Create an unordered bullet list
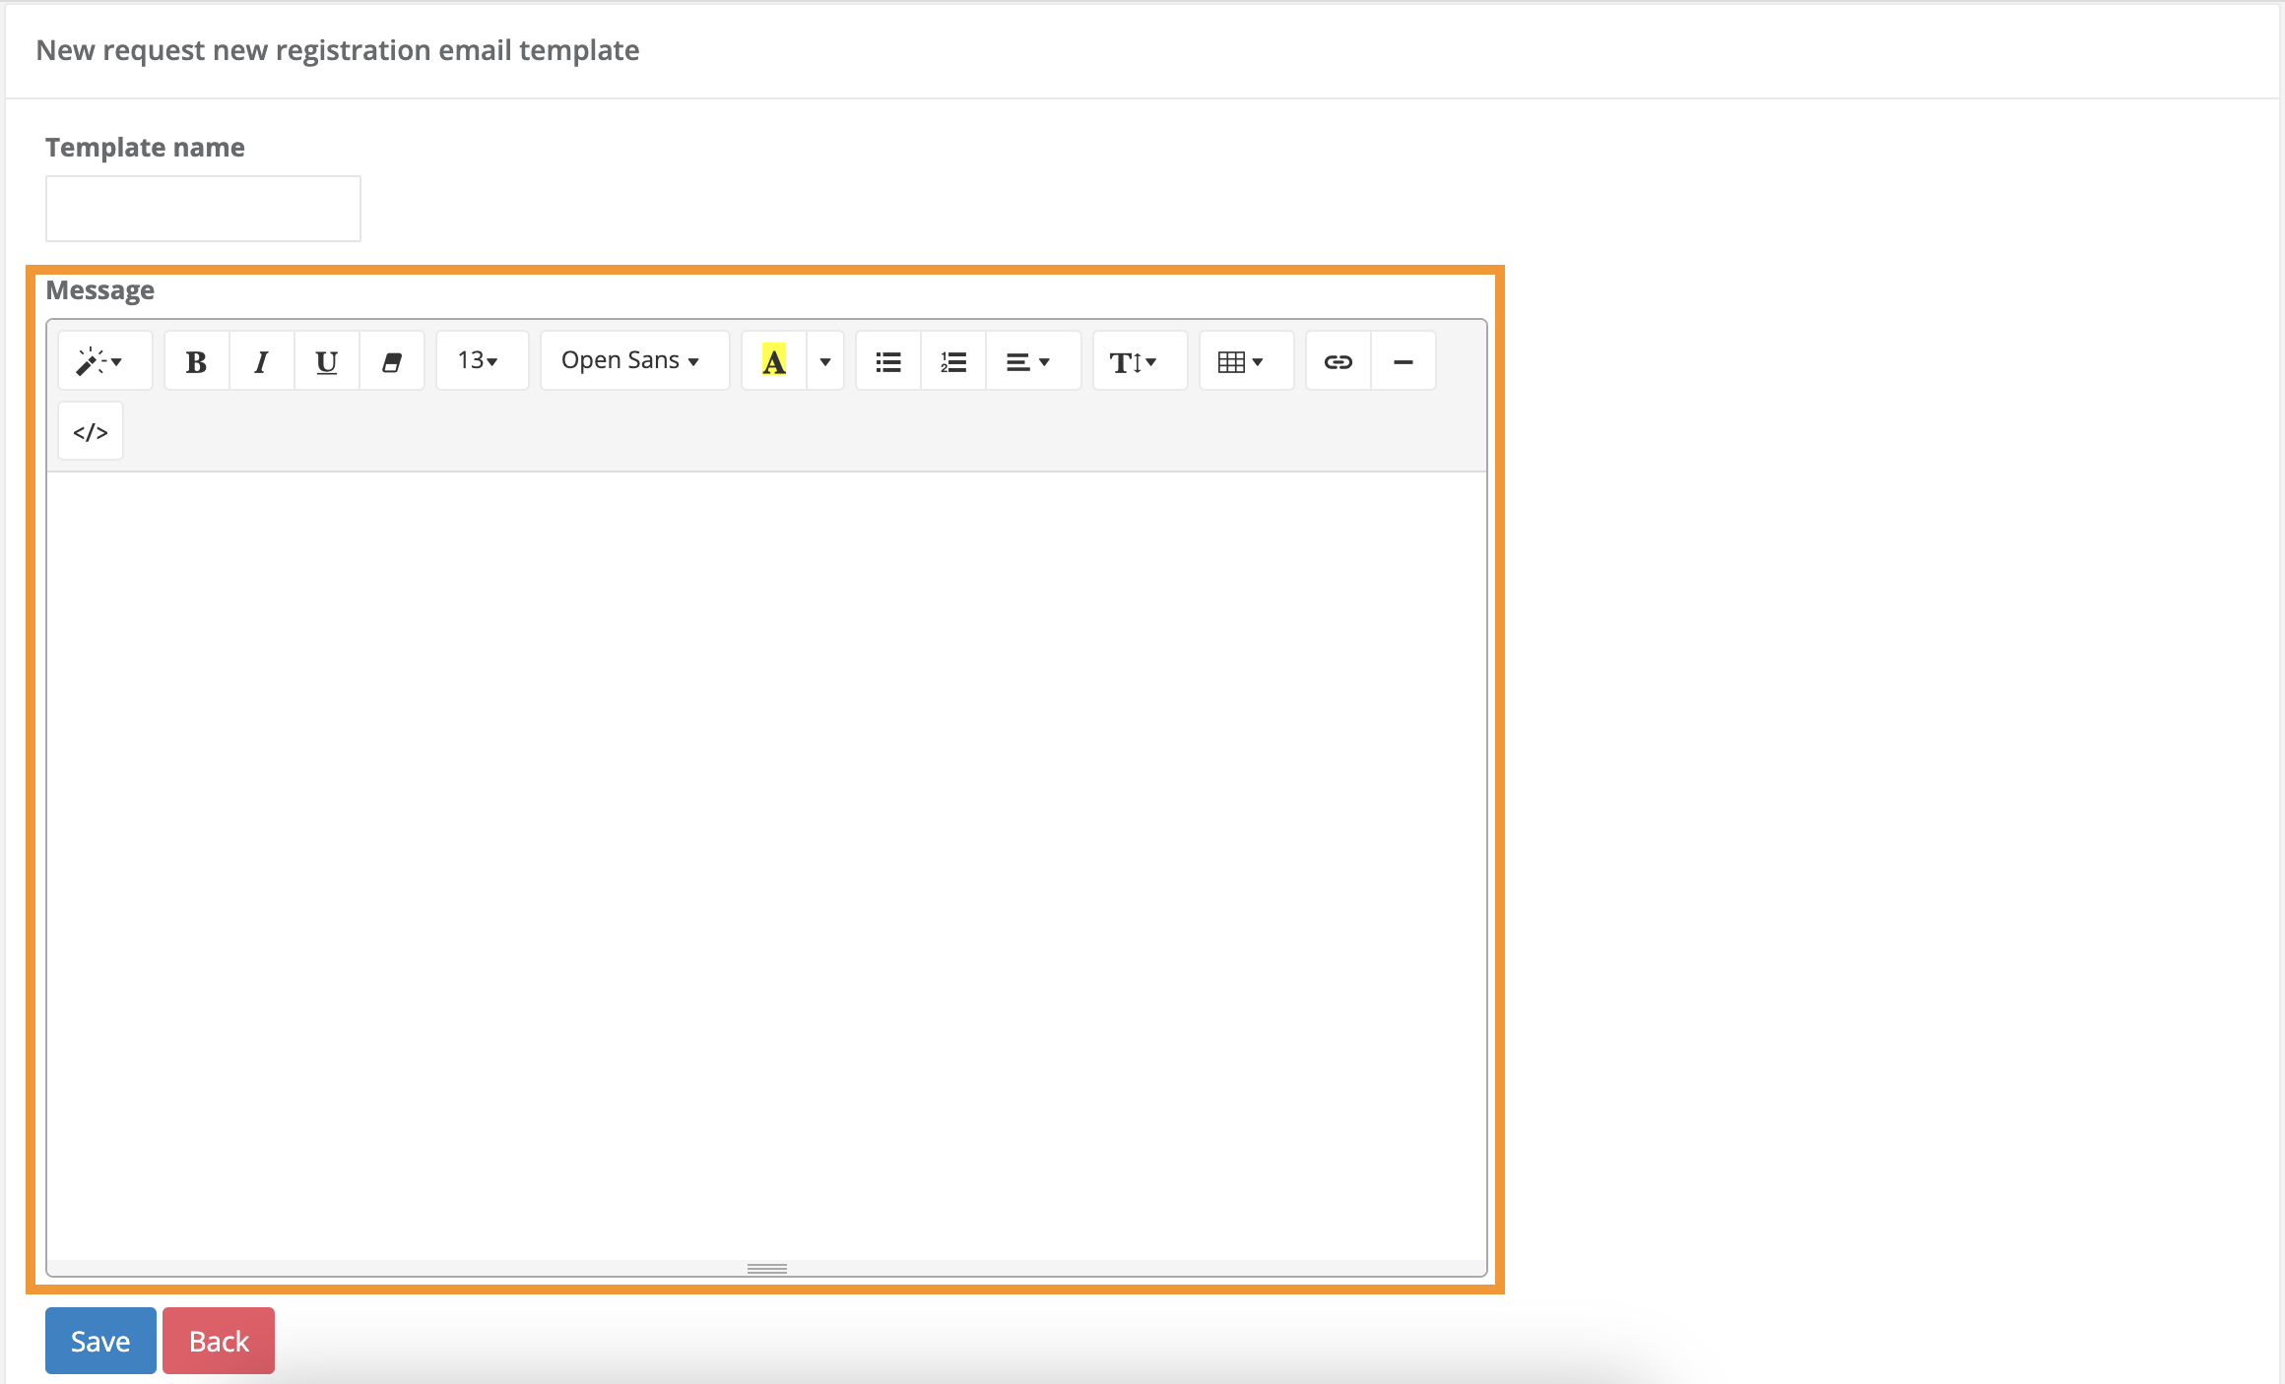2285x1384 pixels. 886,360
